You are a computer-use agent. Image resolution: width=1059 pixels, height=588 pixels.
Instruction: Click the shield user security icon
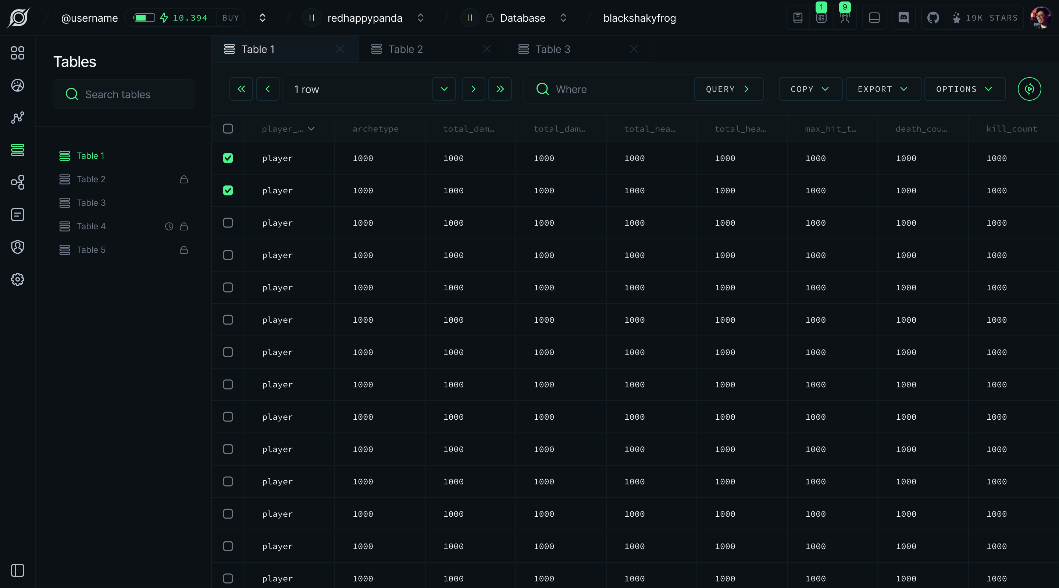click(x=17, y=247)
